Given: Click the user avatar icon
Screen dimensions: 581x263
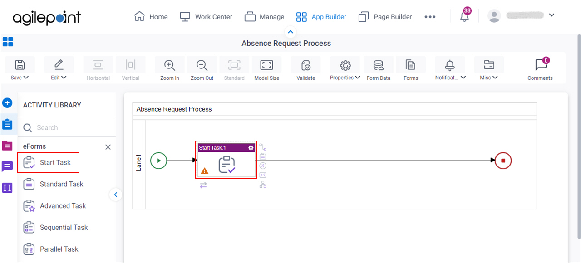Looking at the screenshot, I should tap(494, 16).
